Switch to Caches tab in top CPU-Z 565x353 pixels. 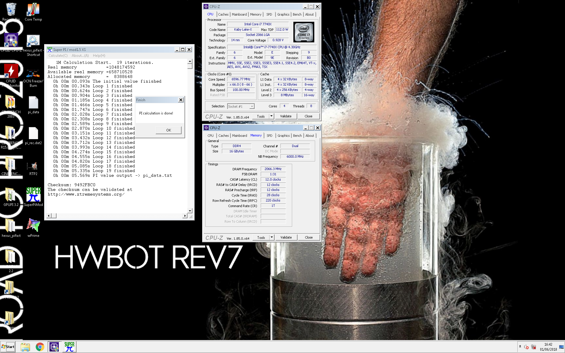click(x=223, y=14)
